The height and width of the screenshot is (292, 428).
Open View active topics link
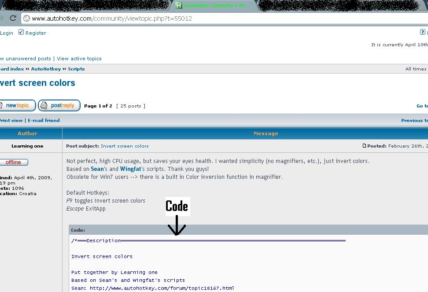pyautogui.click(x=79, y=59)
